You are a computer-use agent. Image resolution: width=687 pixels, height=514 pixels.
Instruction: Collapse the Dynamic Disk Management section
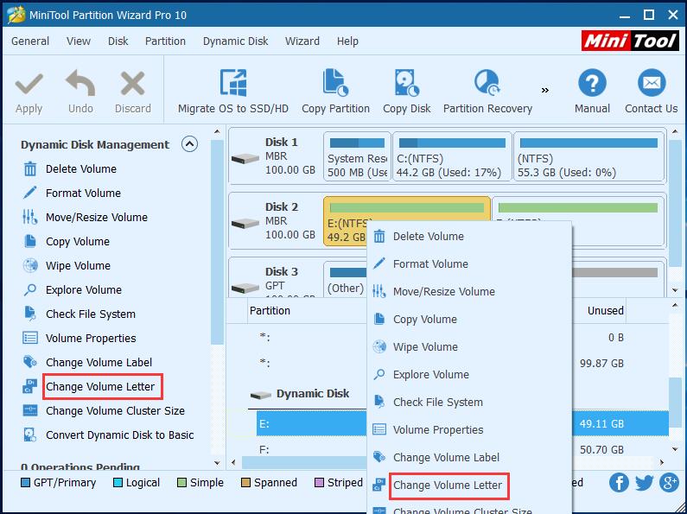pyautogui.click(x=190, y=144)
